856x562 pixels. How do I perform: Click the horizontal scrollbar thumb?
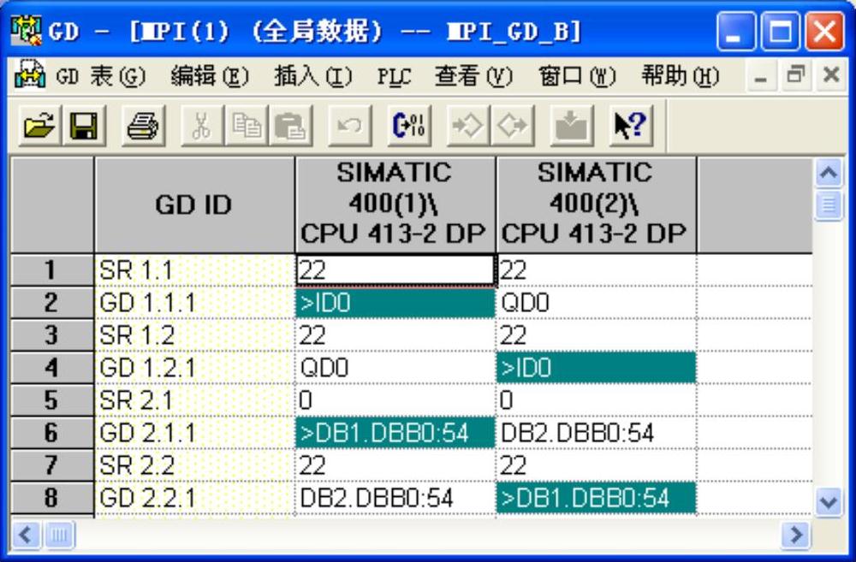tap(58, 535)
